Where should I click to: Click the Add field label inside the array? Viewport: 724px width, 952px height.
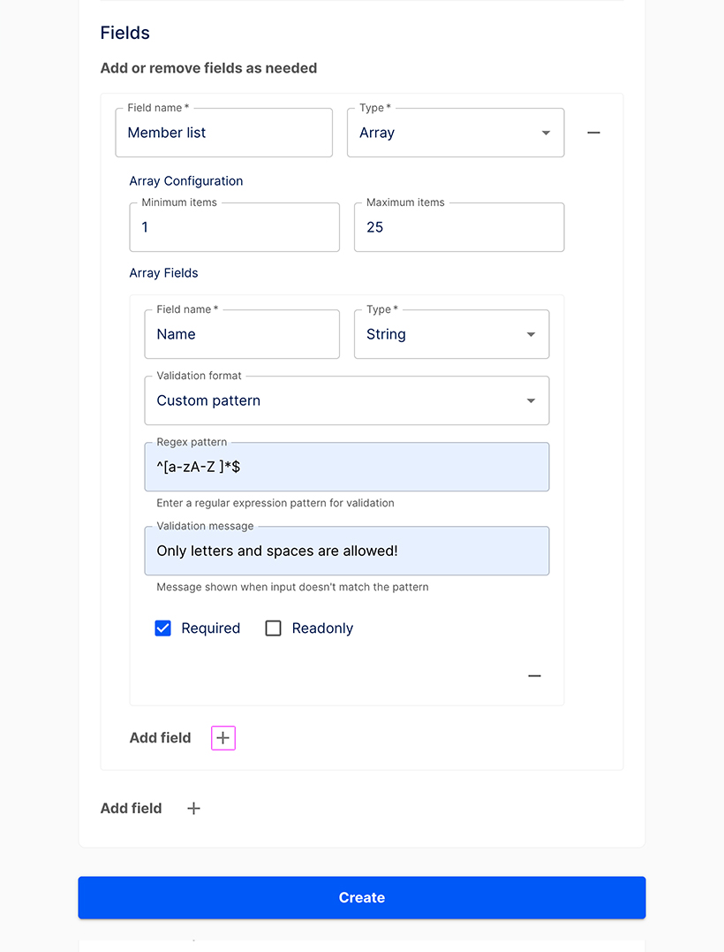coord(160,738)
